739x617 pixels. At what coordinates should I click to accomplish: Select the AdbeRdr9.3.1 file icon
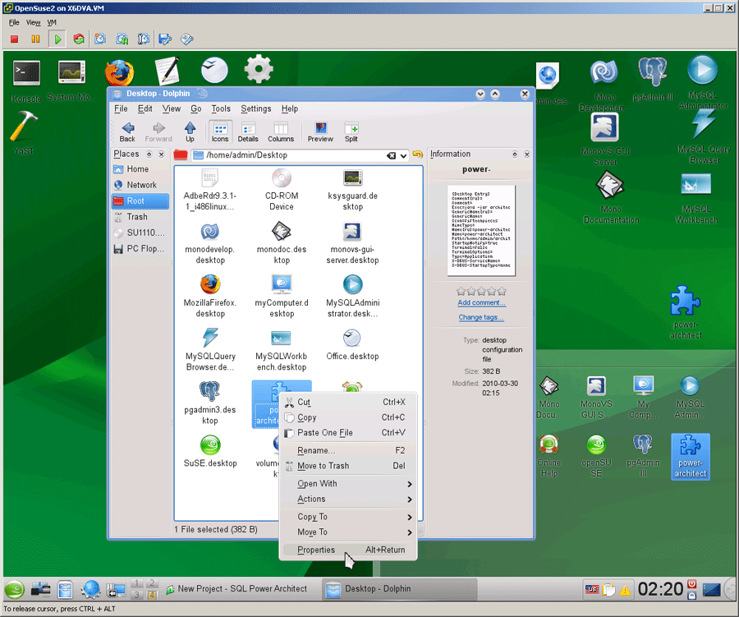(x=209, y=178)
